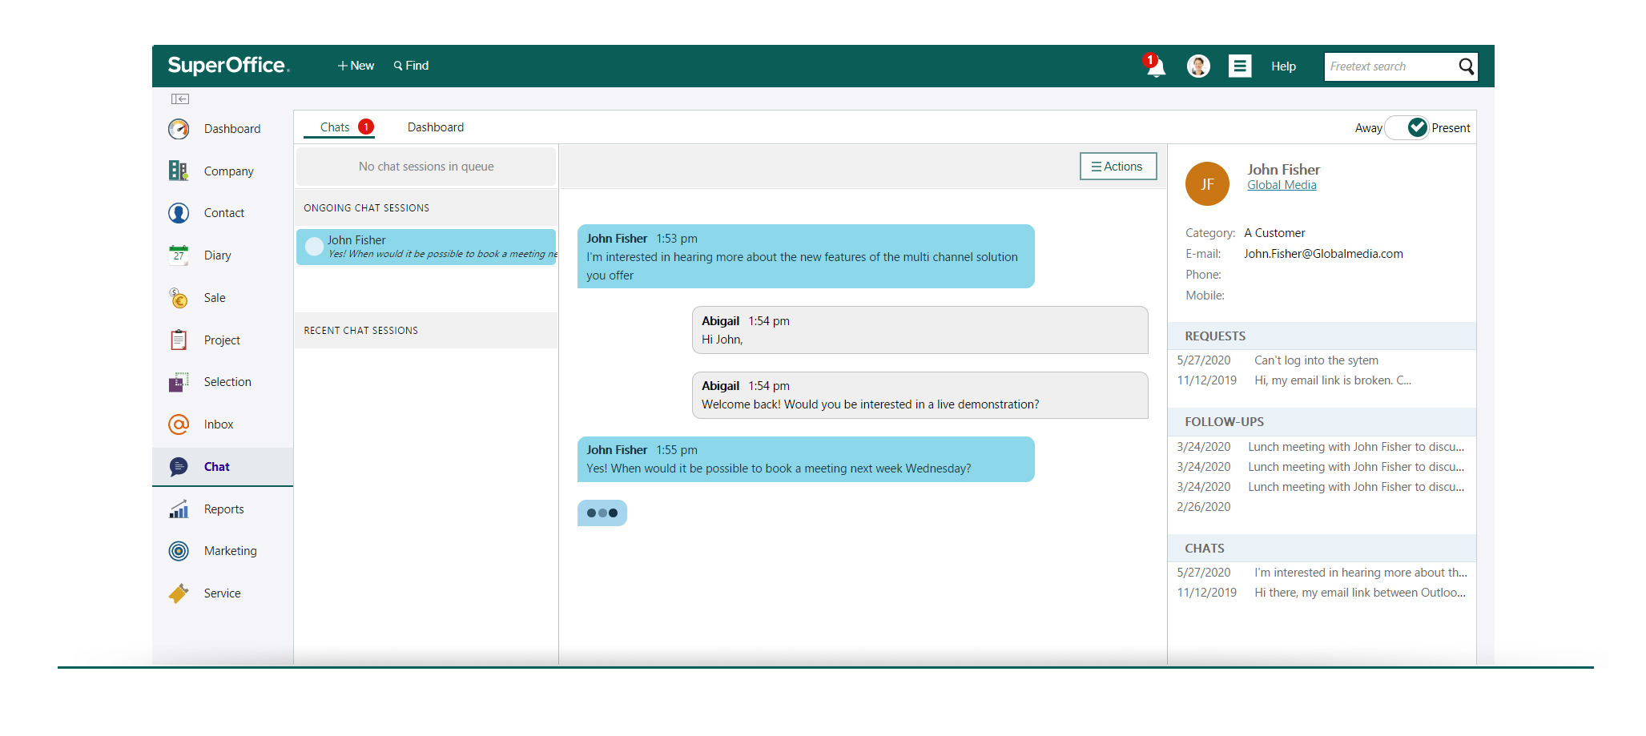The width and height of the screenshot is (1646, 736).
Task: Open Reports from the sidebar
Action: click(x=223, y=509)
